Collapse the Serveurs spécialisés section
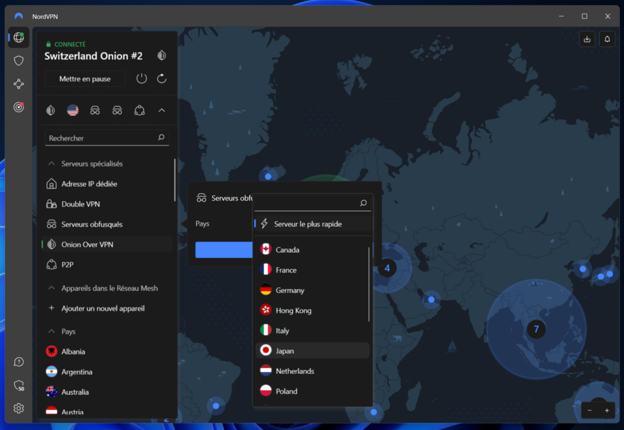The height and width of the screenshot is (430, 624). pos(51,164)
